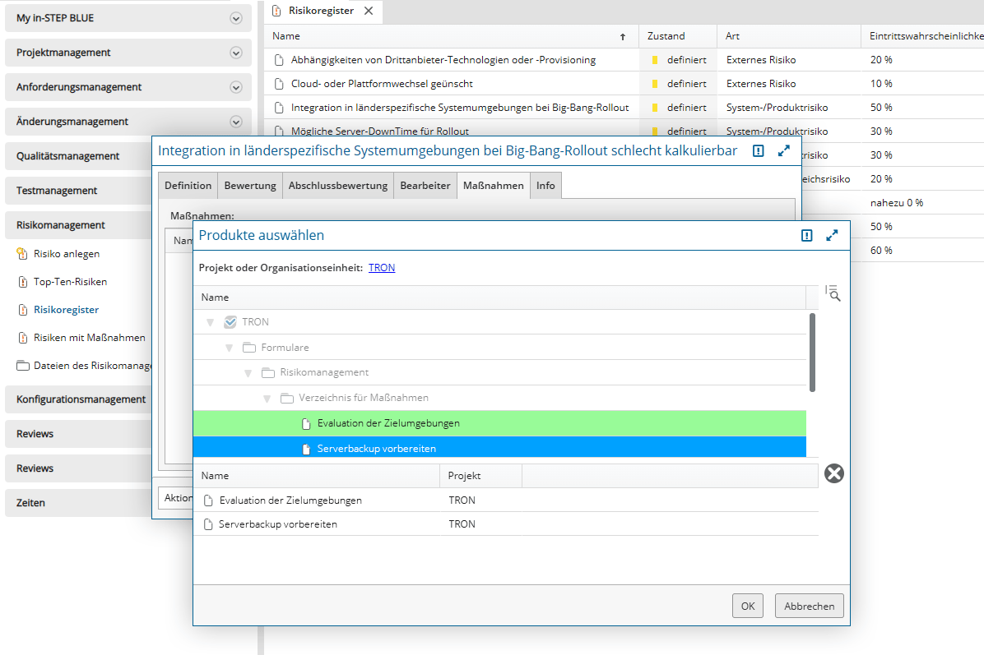Expand Produkte auswählen dialog with arrows icon

[832, 236]
